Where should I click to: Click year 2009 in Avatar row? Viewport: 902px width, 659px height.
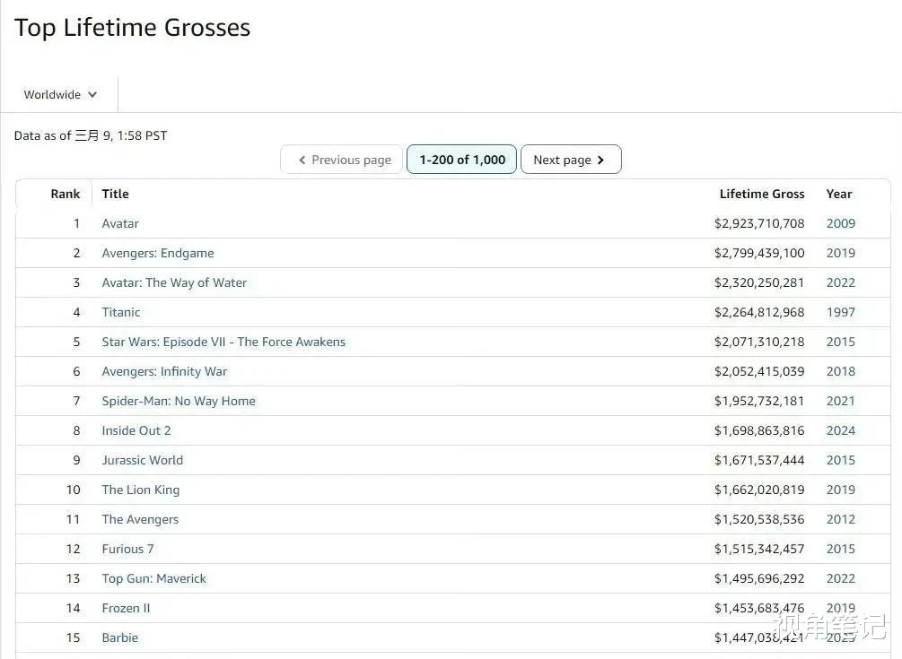coord(840,223)
